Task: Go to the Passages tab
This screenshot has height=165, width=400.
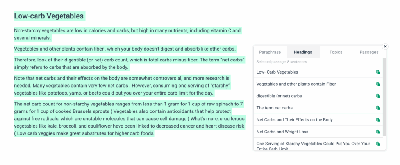Action: [369, 52]
